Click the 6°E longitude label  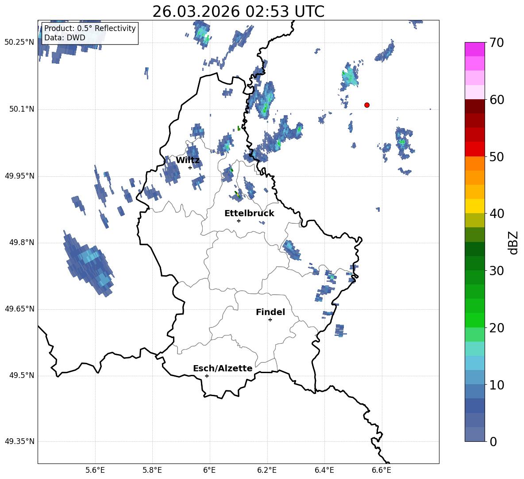pos(209,470)
